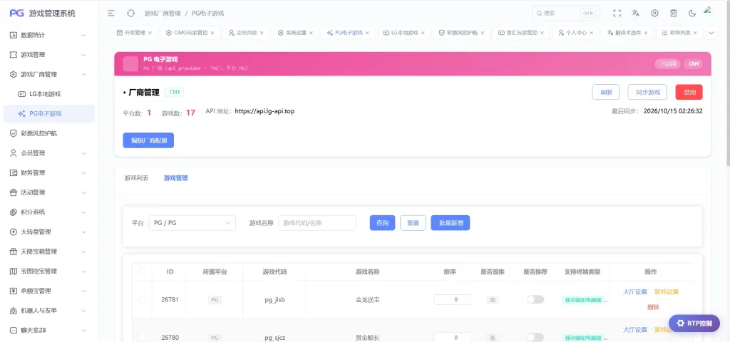Open the 平台 PG / PG dropdown
730x342 pixels.
(x=192, y=223)
